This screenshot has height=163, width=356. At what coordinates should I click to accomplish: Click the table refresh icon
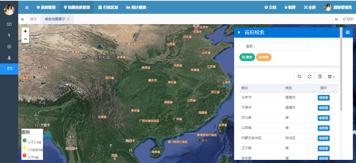(x=310, y=77)
